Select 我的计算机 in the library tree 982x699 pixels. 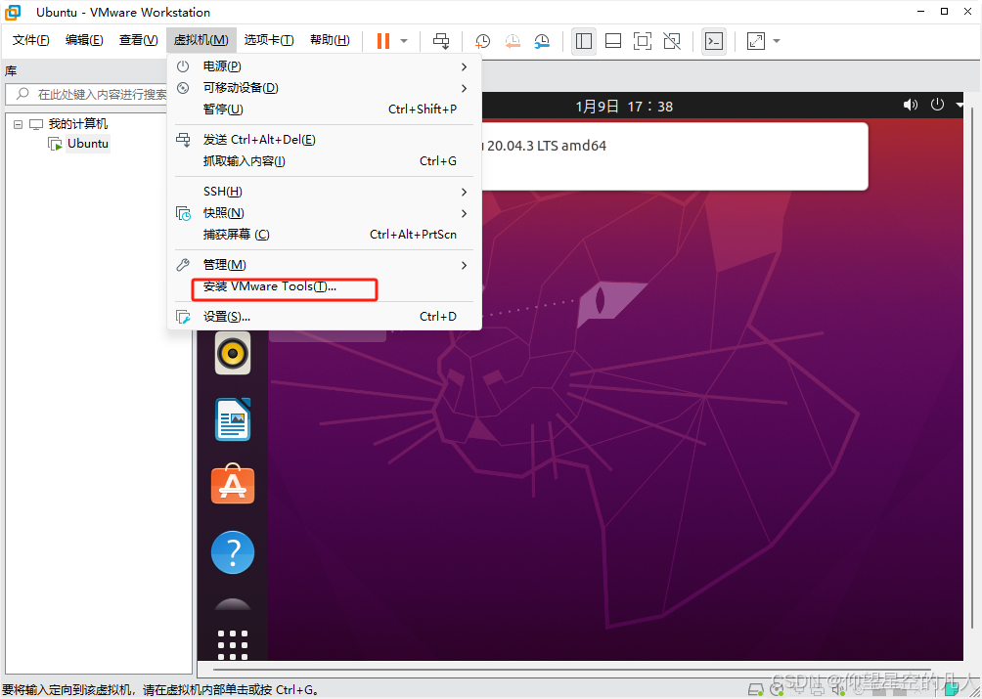[77, 124]
